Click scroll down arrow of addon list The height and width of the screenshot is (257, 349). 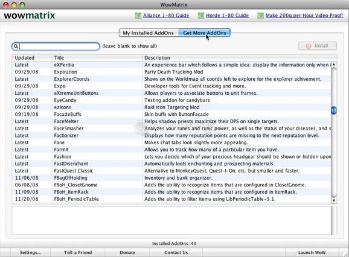click(x=334, y=200)
